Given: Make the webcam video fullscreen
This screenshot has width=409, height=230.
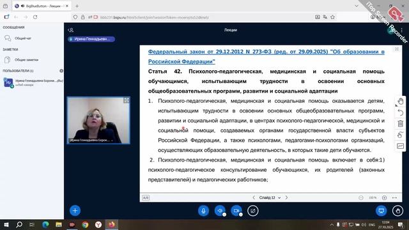Looking at the screenshot, I should (x=127, y=100).
